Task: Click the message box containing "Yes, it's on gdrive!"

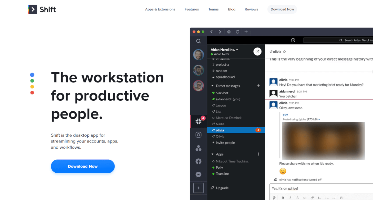Action: pyautogui.click(x=321, y=189)
